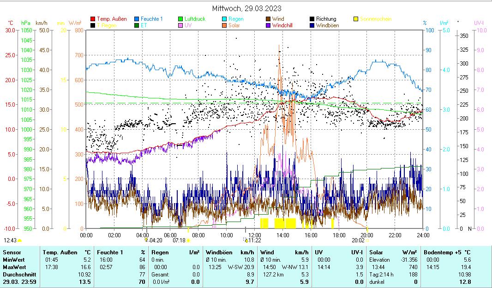Select the purple Windchill legend marker
The height and width of the screenshot is (288, 492).
point(269,26)
